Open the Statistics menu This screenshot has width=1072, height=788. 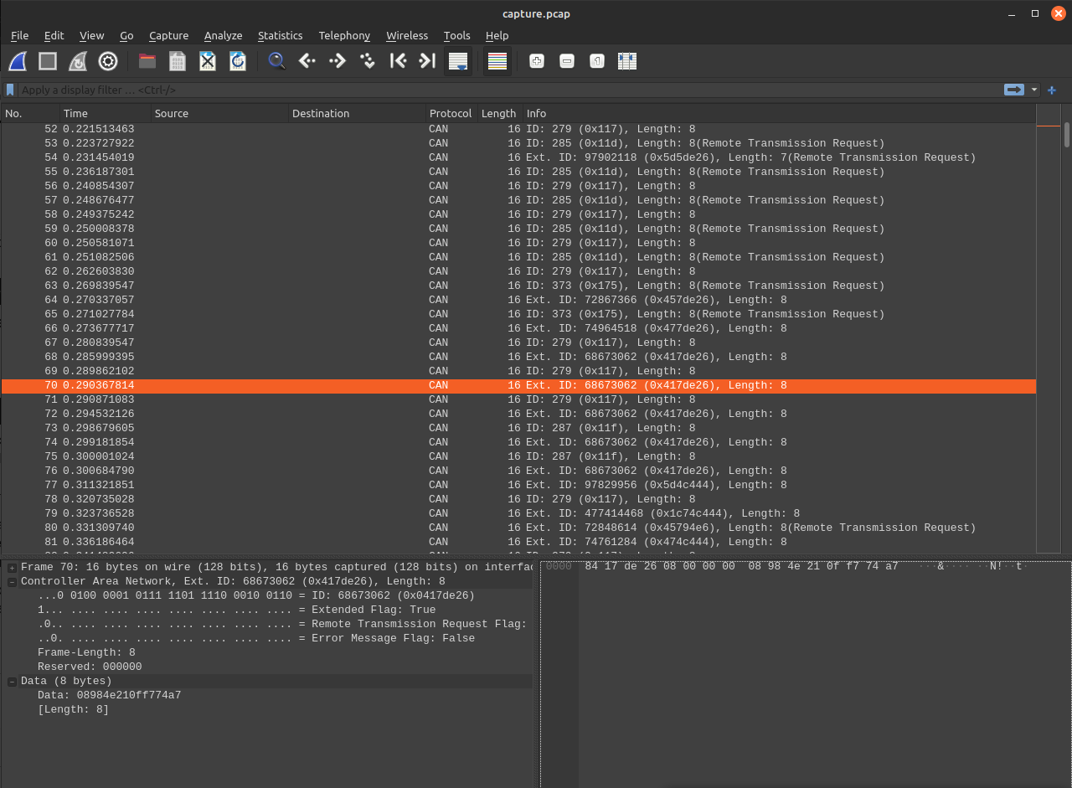(280, 36)
